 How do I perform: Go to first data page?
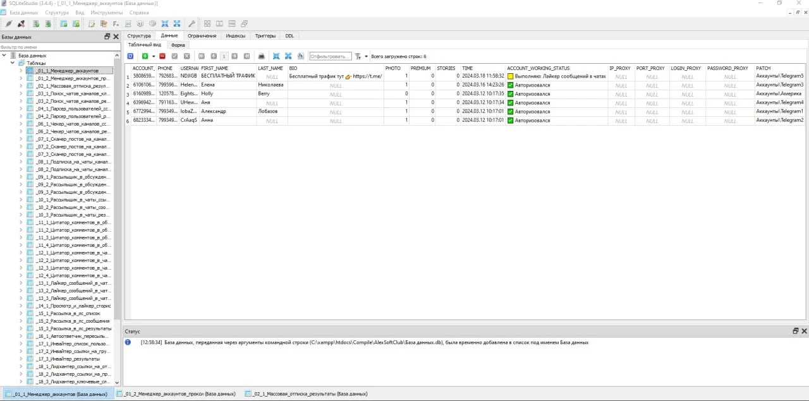pos(202,56)
